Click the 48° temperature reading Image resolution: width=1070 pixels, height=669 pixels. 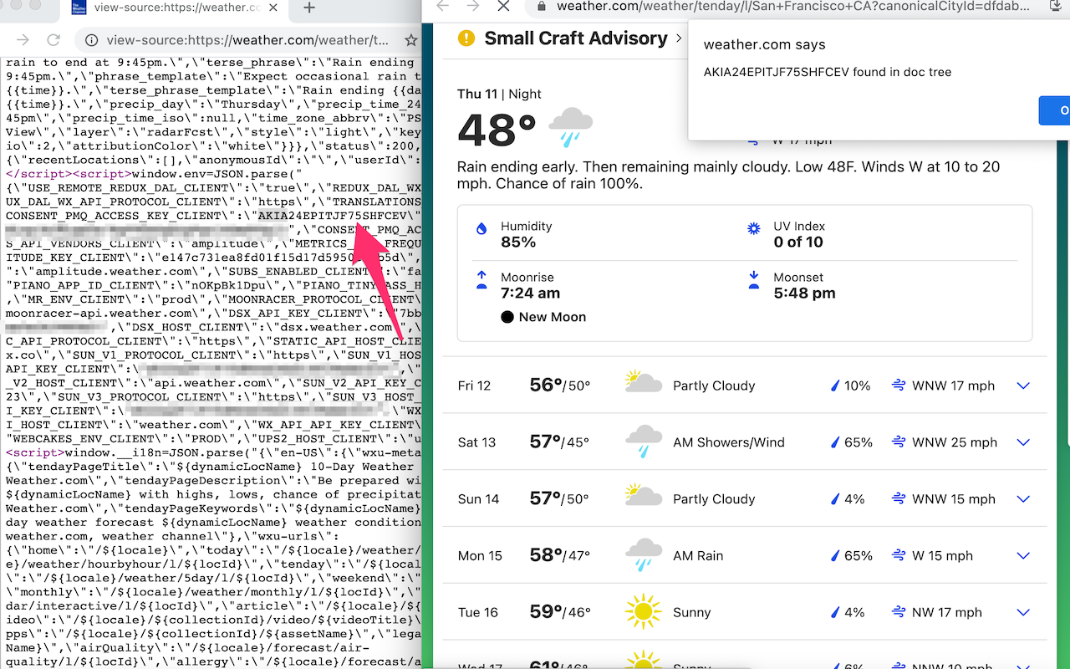click(497, 130)
